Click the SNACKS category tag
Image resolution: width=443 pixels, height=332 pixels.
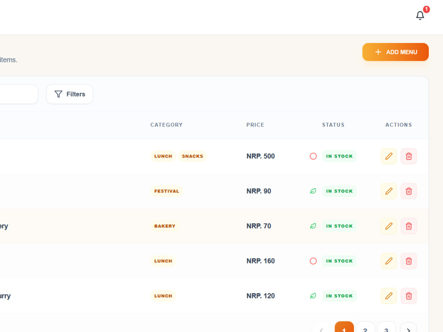coord(192,156)
